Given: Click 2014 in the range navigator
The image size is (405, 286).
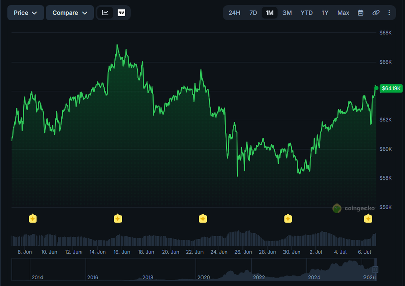Looking at the screenshot, I should coord(37,277).
